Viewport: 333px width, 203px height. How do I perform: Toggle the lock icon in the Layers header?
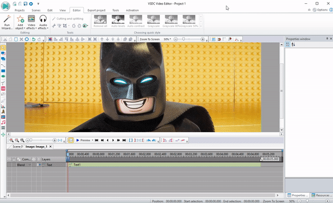point(14,159)
